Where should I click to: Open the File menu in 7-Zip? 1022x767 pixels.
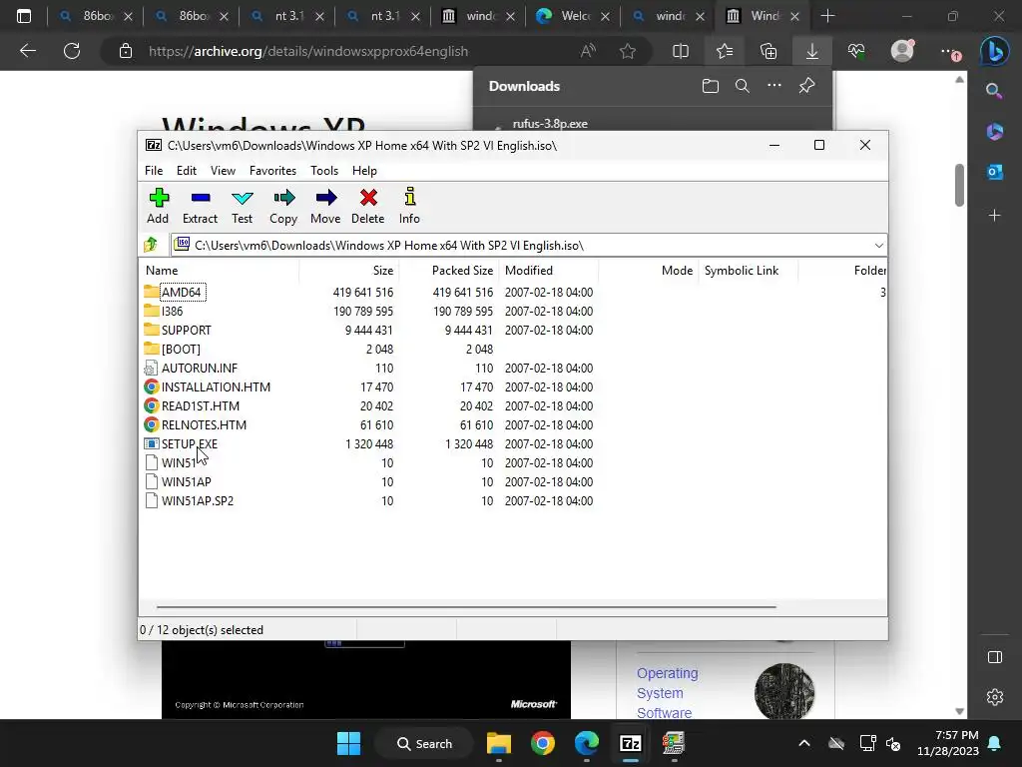154,170
